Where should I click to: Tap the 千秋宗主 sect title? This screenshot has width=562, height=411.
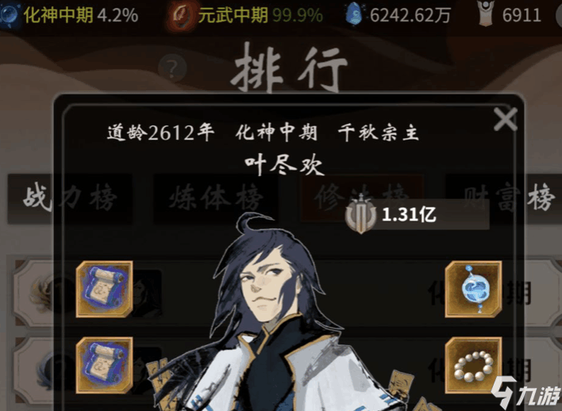[379, 133]
